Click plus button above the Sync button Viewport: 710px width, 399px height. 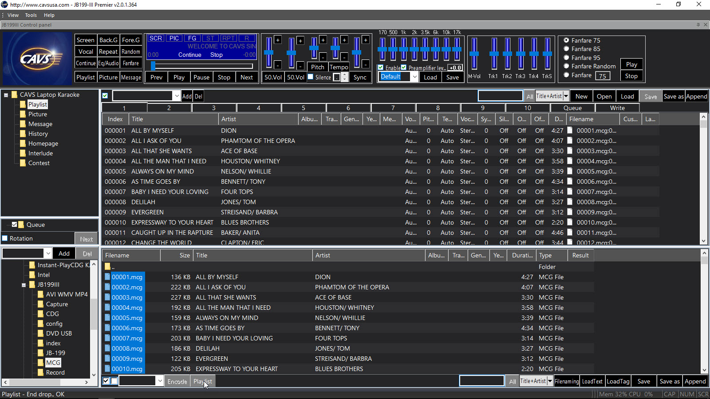pos(366,40)
